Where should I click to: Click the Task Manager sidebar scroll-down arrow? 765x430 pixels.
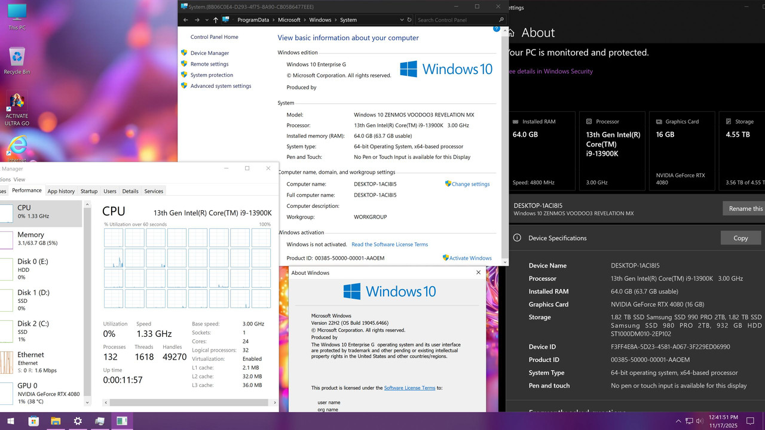coord(88,403)
